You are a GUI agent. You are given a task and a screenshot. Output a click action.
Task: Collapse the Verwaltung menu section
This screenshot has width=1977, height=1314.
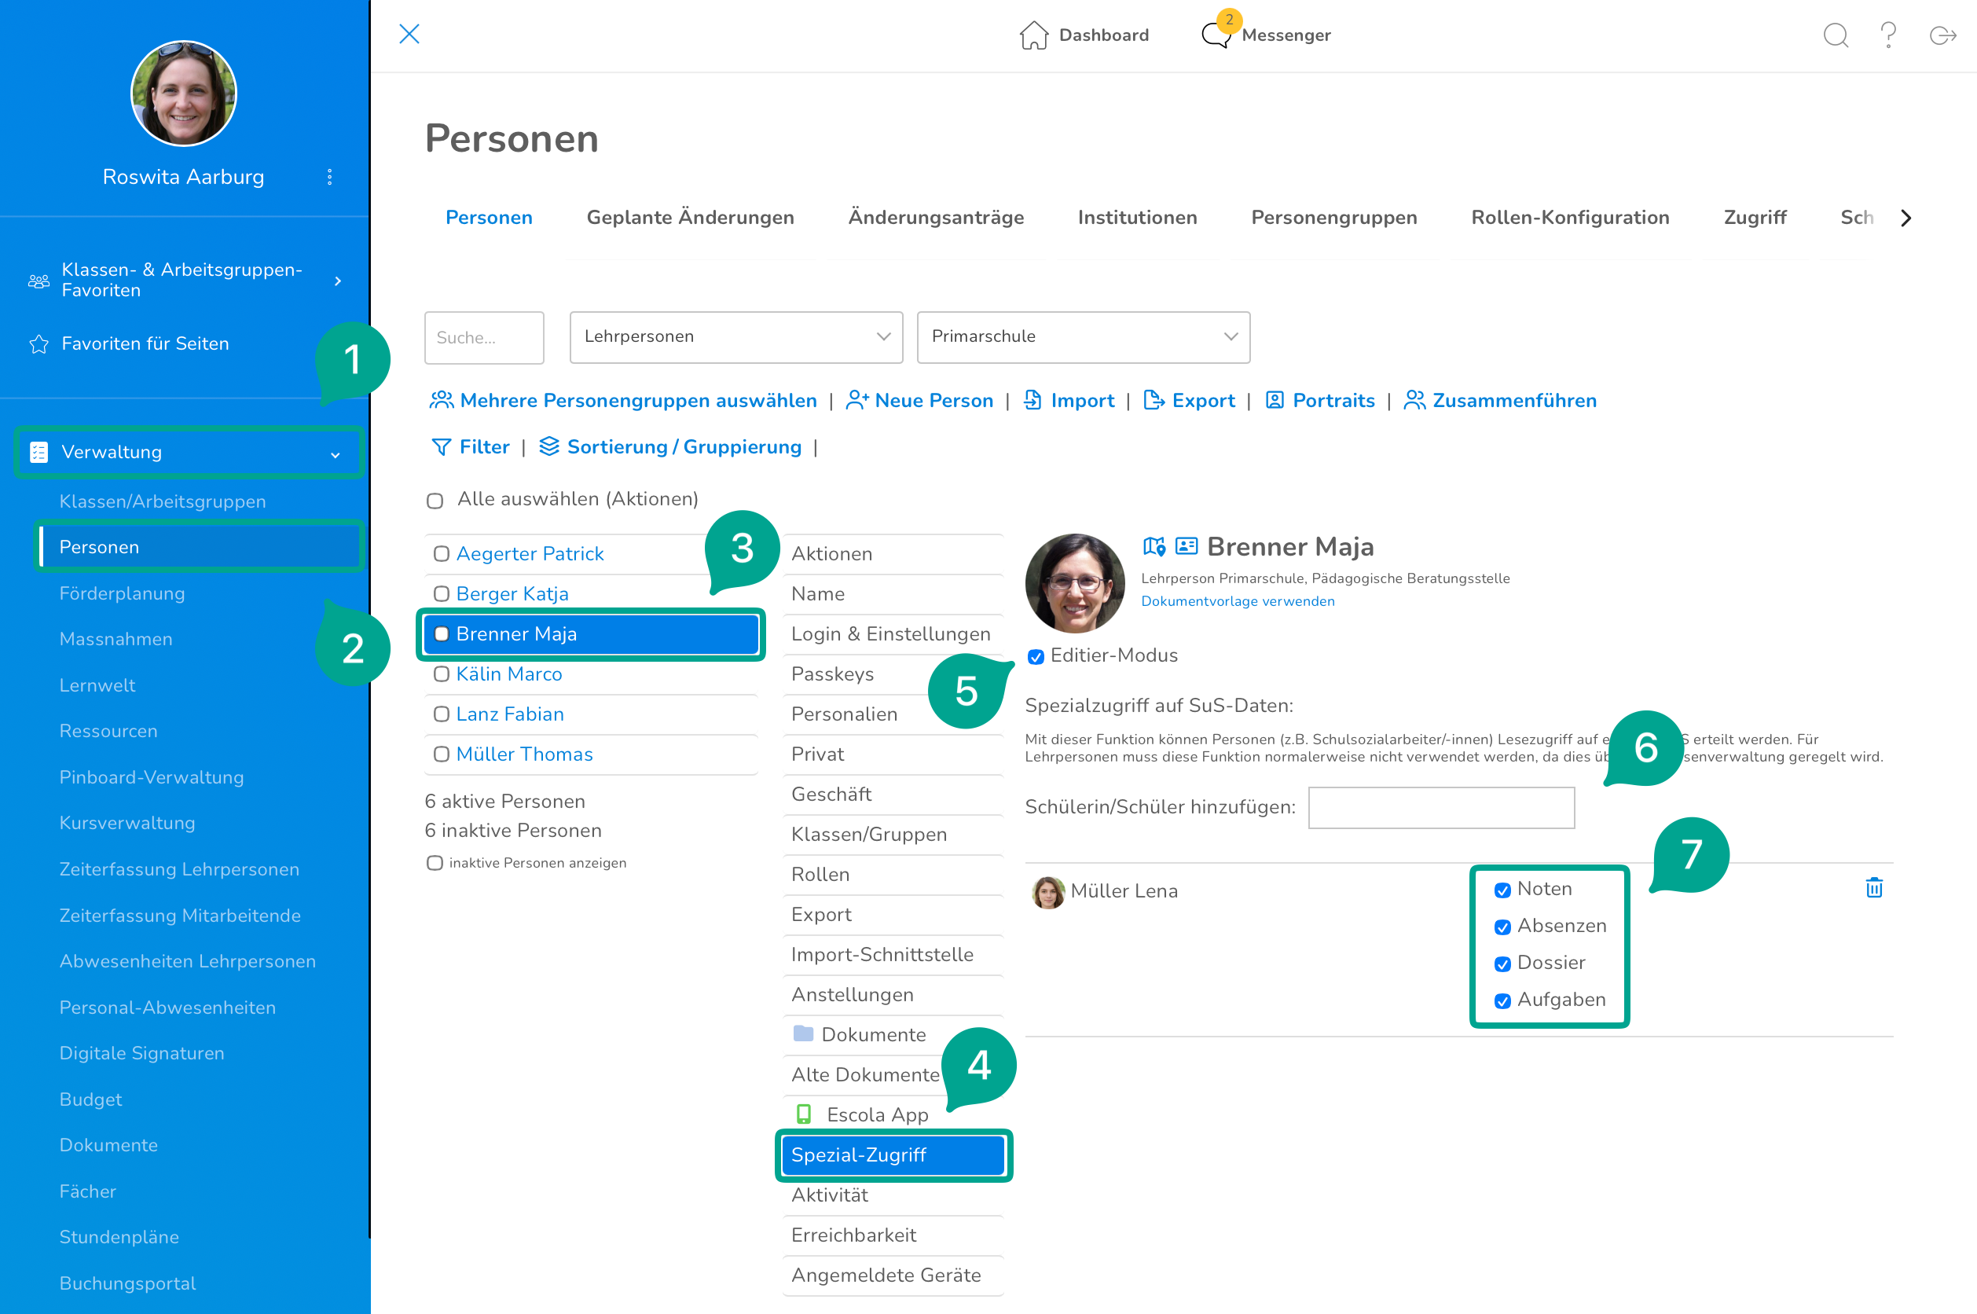pos(335,454)
